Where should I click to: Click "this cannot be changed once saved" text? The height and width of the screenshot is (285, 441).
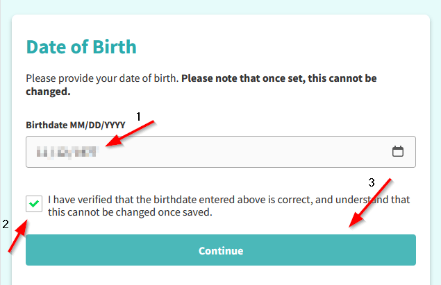[130, 212]
